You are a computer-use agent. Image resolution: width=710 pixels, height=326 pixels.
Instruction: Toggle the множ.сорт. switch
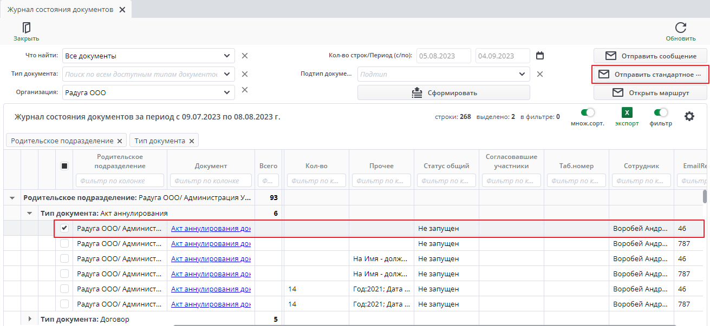click(x=588, y=113)
